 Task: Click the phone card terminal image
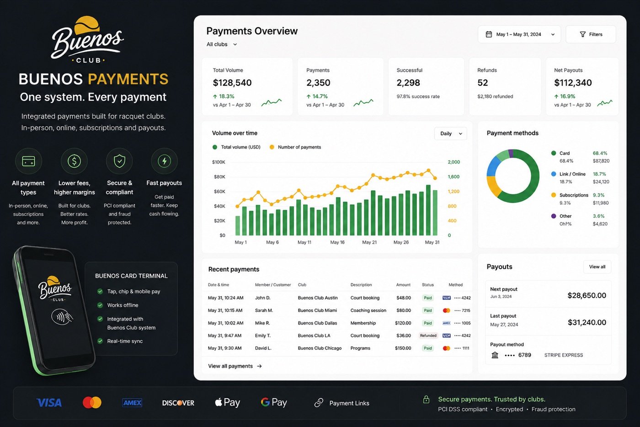[54, 310]
